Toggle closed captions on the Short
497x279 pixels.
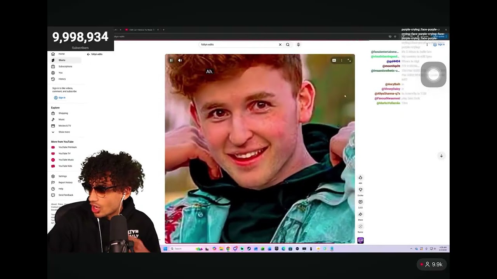point(334,60)
